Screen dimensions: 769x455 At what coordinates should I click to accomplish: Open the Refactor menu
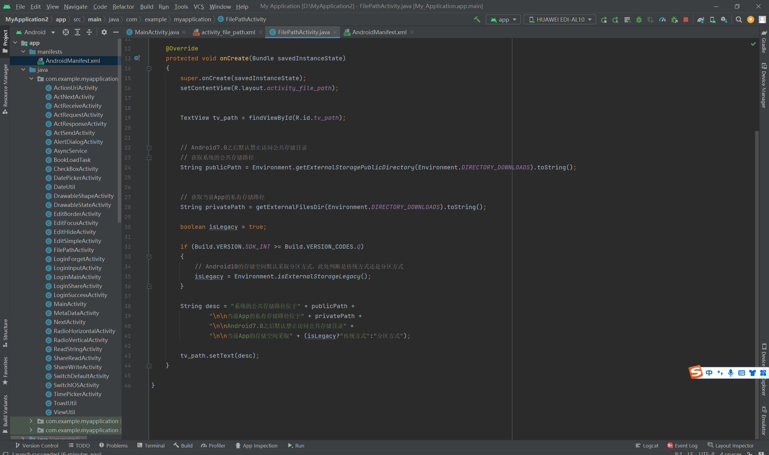123,6
